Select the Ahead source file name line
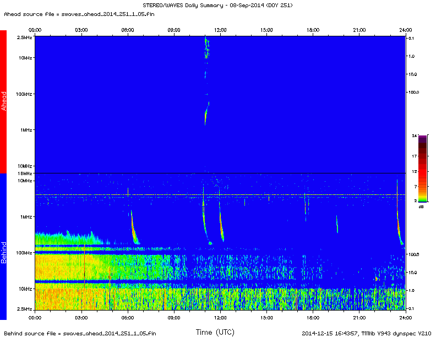The image size is (436, 337). coord(79,14)
